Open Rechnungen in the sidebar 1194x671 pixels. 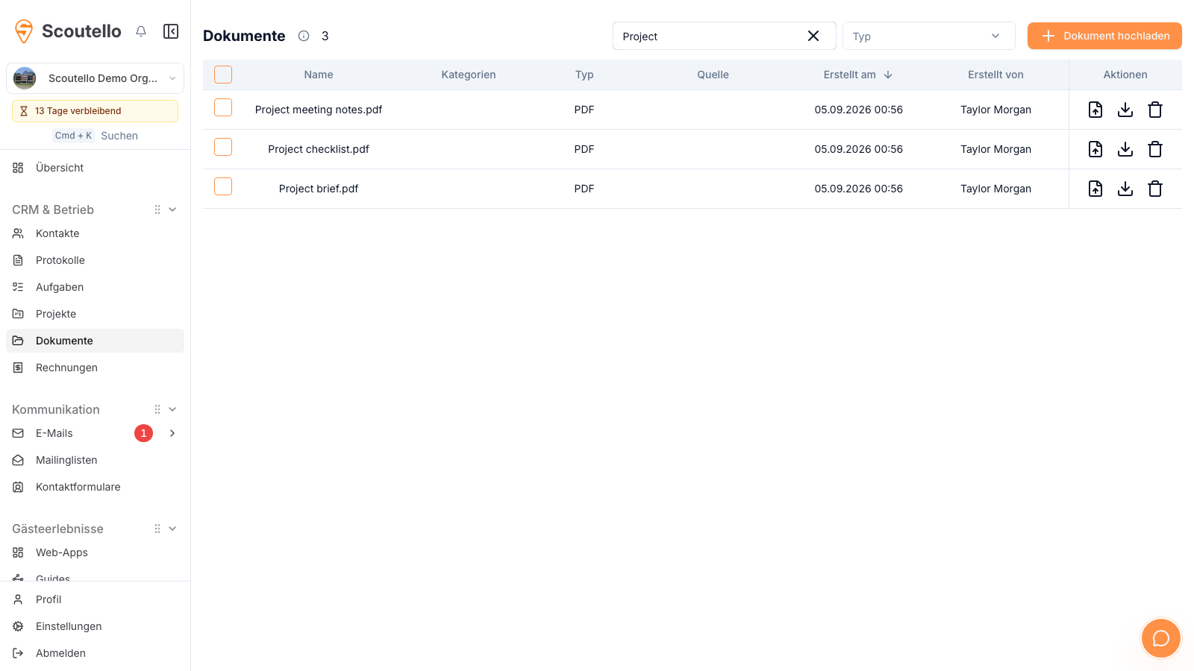click(95, 368)
